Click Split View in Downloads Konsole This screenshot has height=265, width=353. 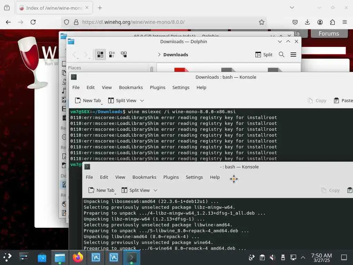(122, 100)
